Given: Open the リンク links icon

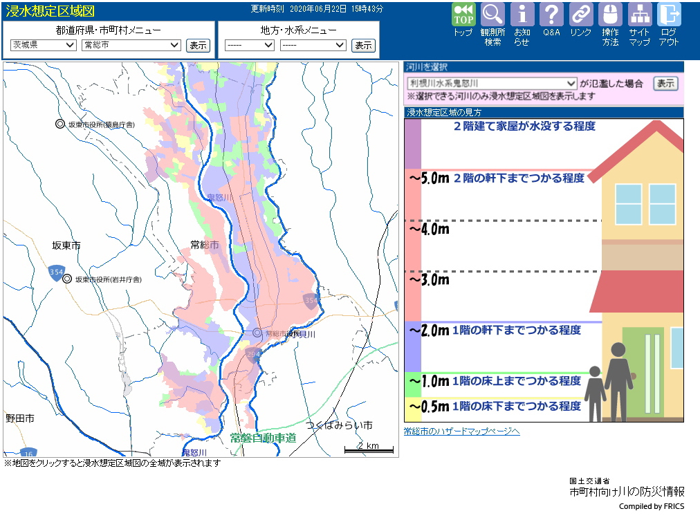Looking at the screenshot, I should (581, 15).
